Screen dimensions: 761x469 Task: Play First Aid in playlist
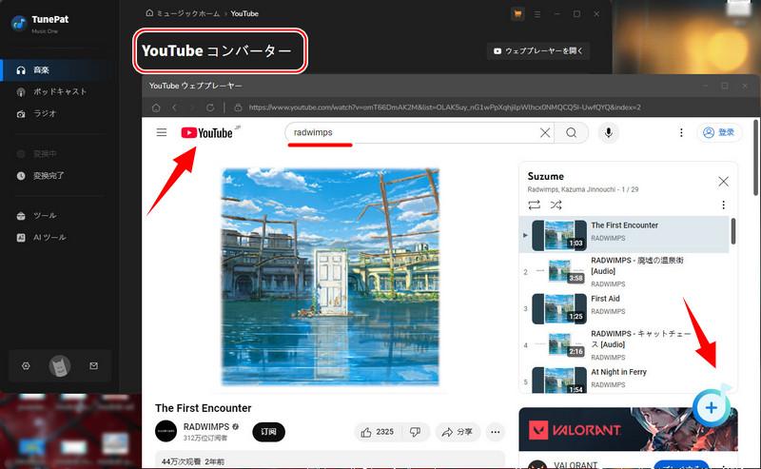[x=624, y=308]
